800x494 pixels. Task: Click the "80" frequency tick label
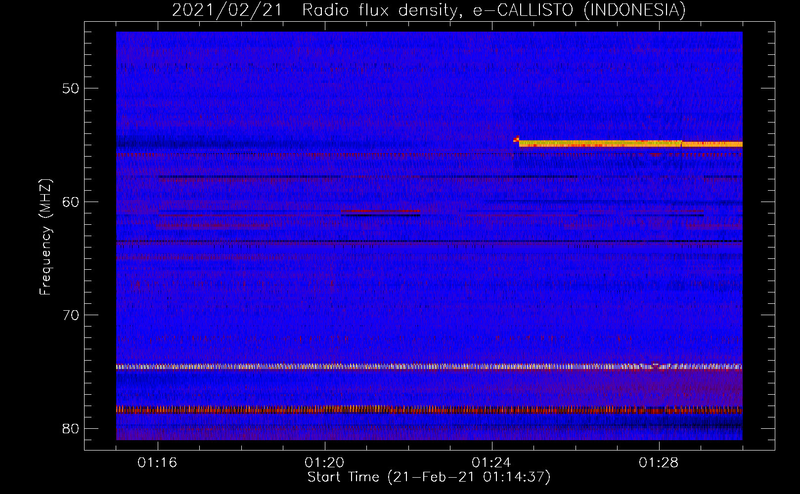tap(71, 428)
